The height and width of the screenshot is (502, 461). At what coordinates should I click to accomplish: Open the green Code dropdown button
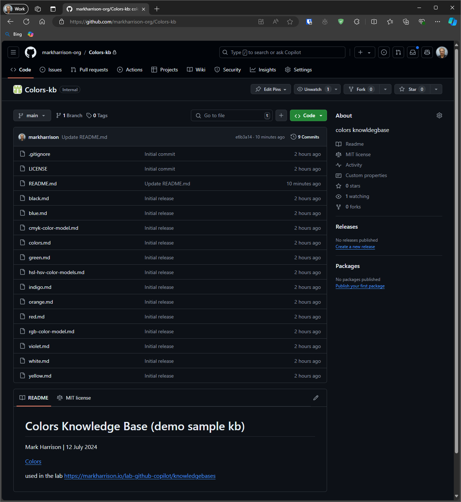tap(308, 115)
